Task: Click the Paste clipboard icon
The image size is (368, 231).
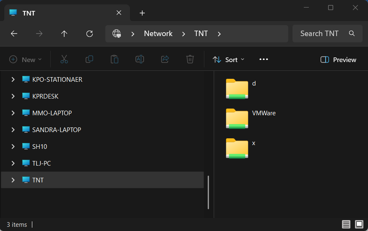Action: (114, 60)
